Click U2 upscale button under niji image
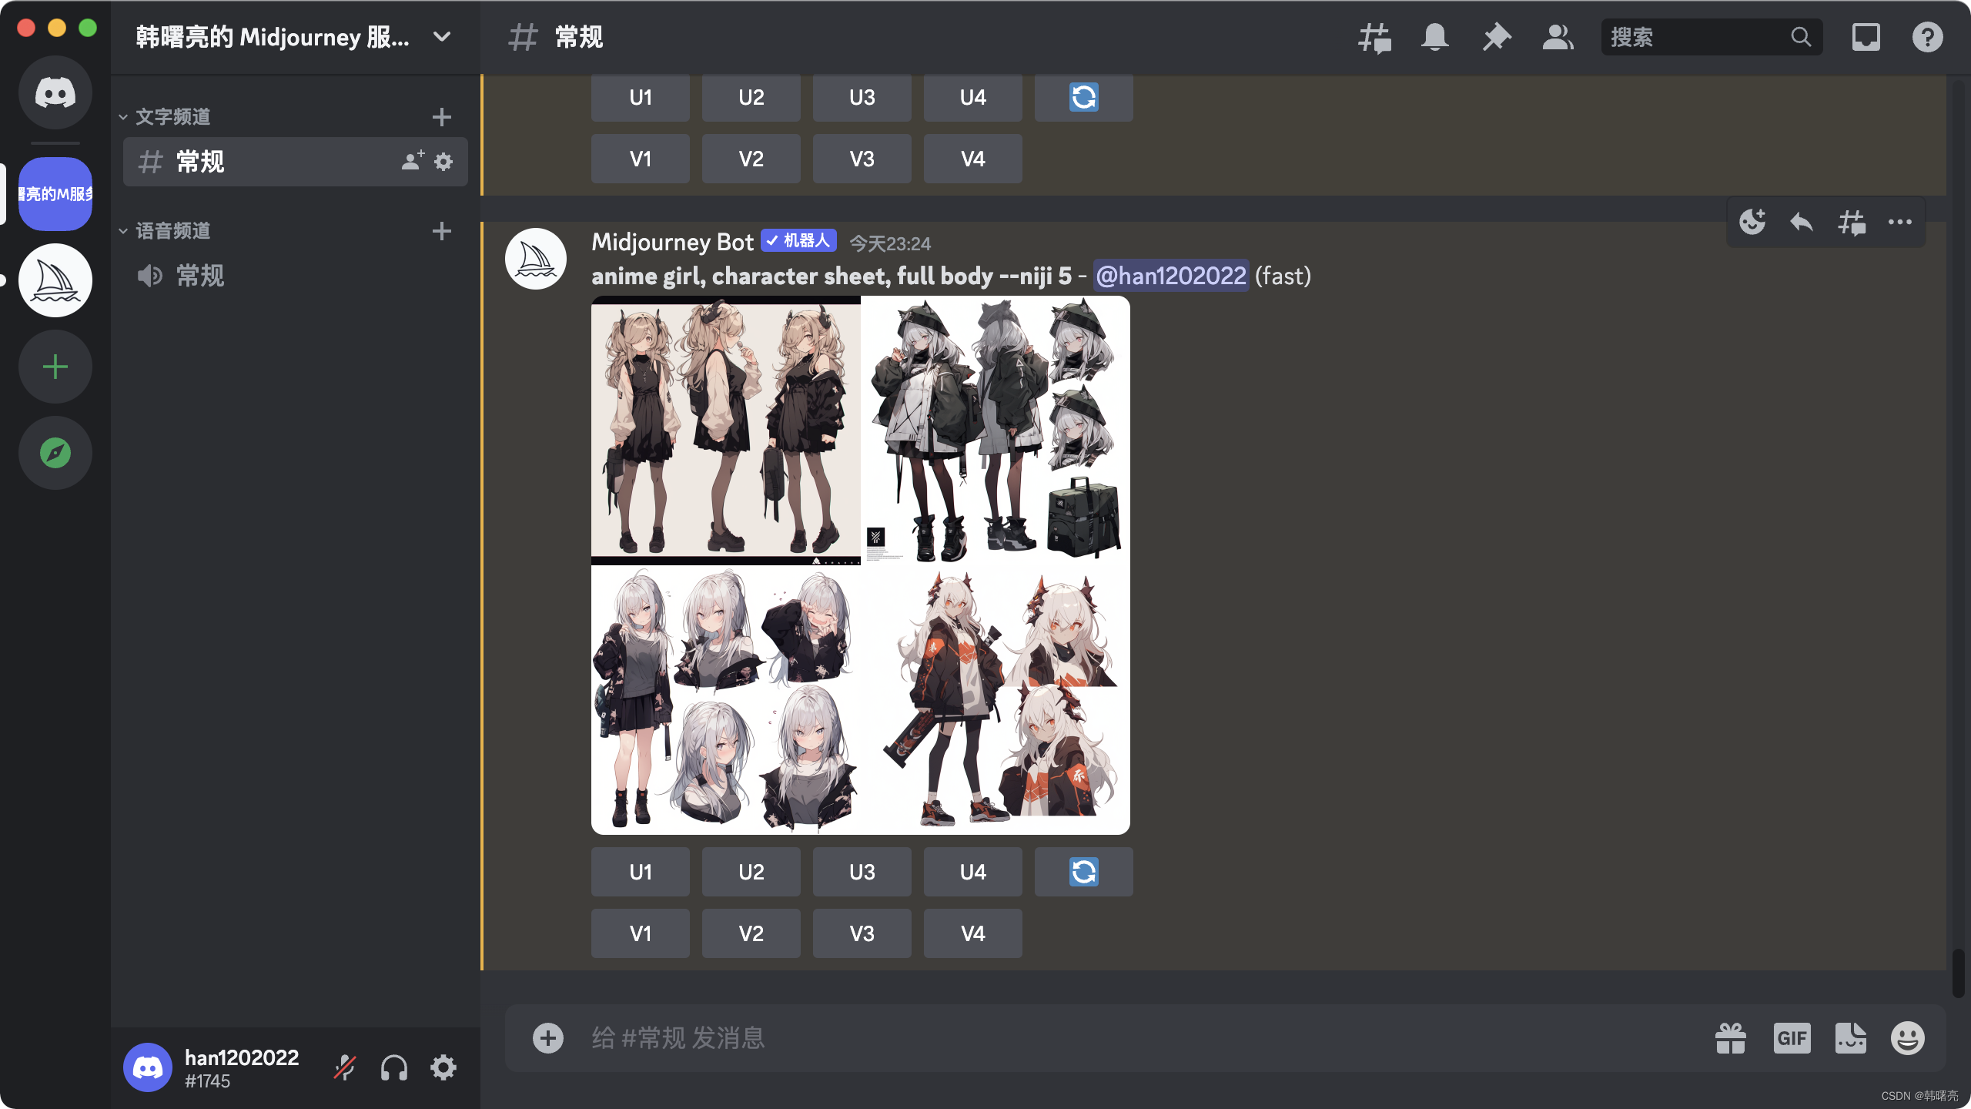This screenshot has width=1971, height=1109. click(x=751, y=872)
